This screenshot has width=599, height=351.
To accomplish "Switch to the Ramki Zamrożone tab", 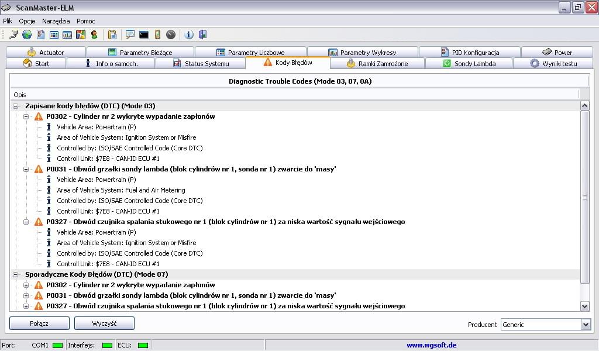I will (x=377, y=64).
